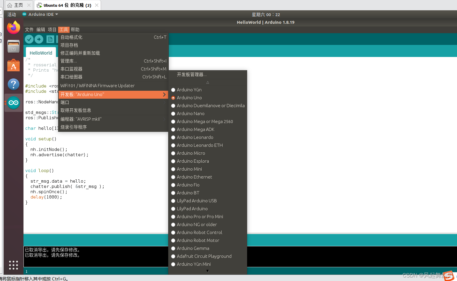This screenshot has width=457, height=281.
Task: Select Arduino BT board
Action: pos(208,193)
